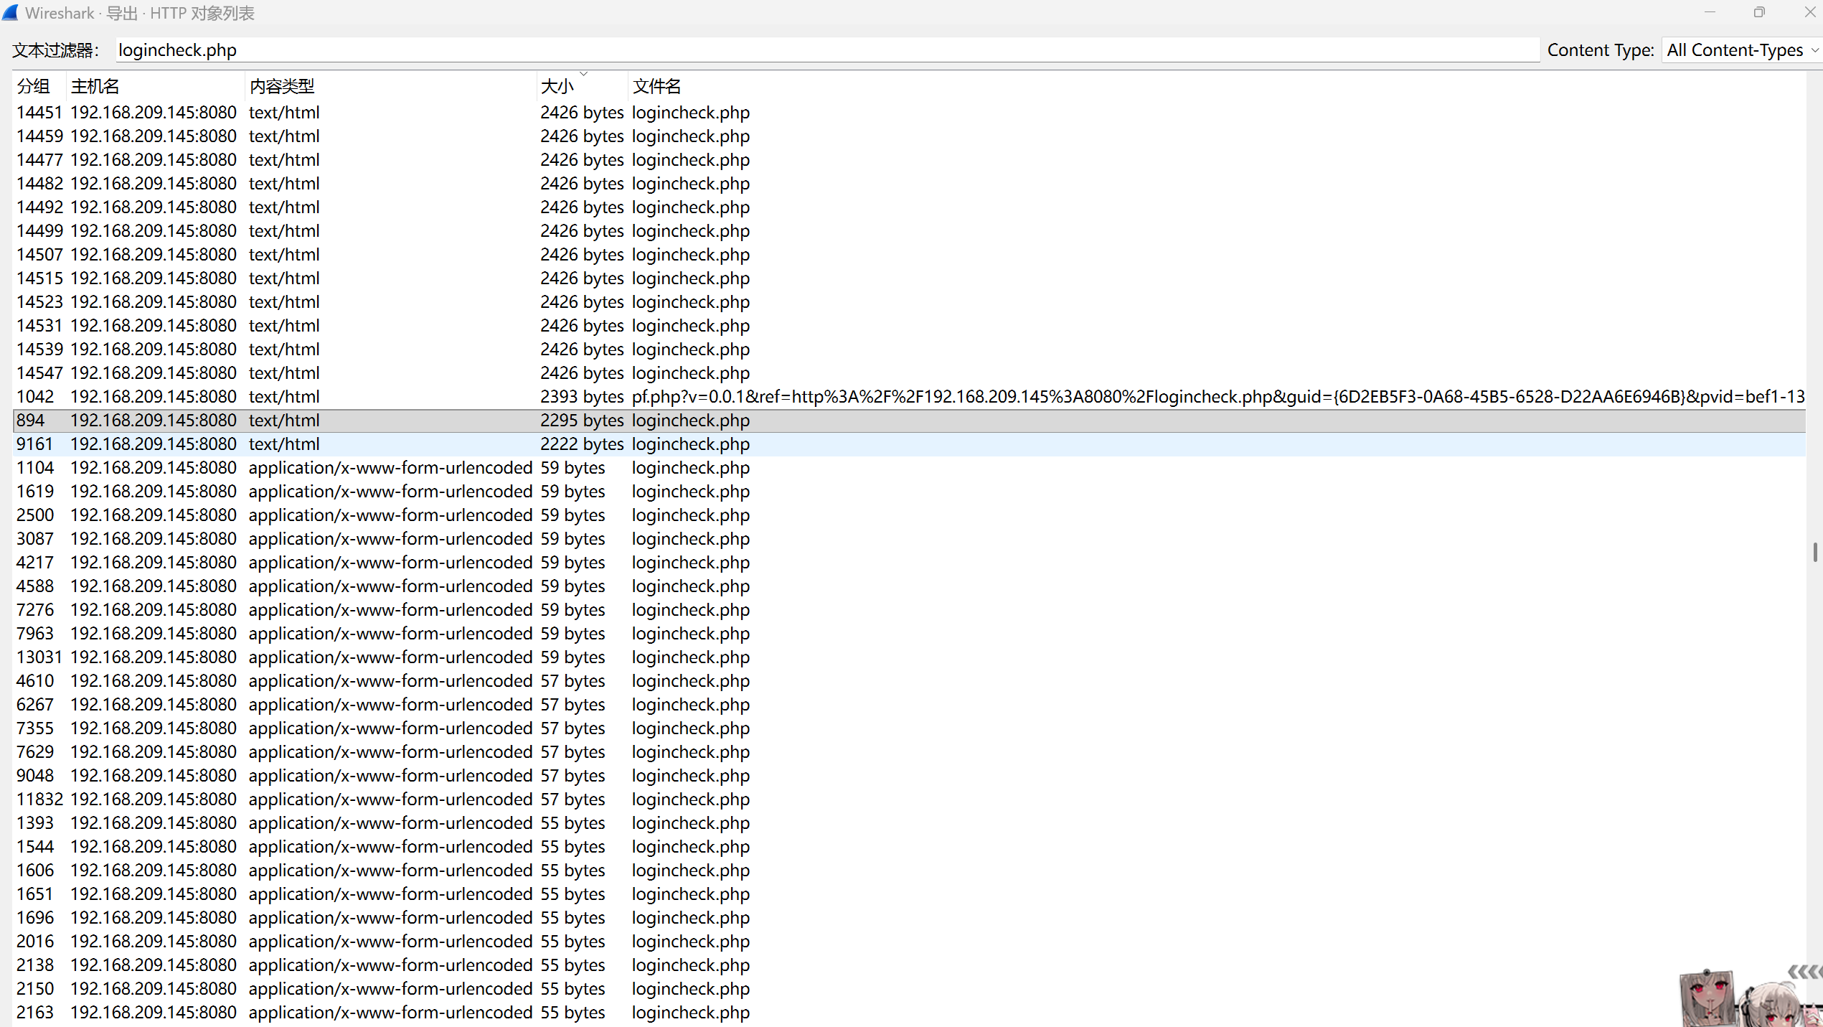Image resolution: width=1823 pixels, height=1027 pixels.
Task: Open the Content Type dropdown
Action: (x=1741, y=50)
